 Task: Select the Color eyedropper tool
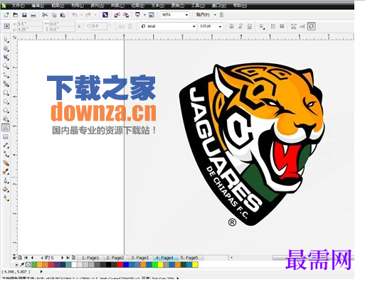coord(6,172)
